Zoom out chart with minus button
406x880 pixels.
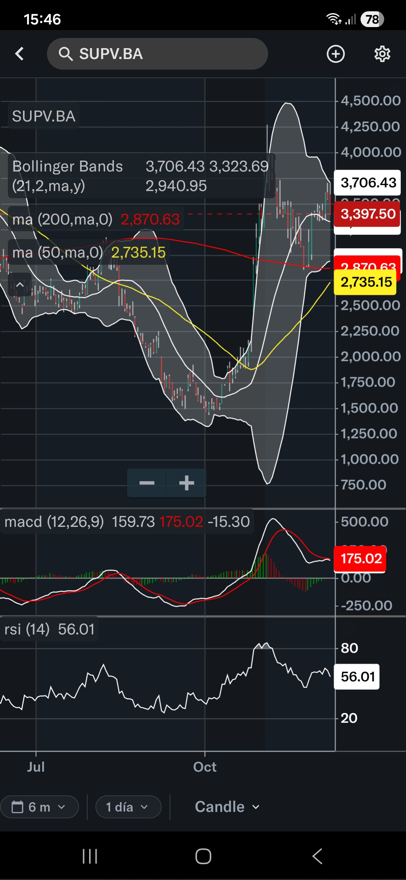tap(147, 483)
